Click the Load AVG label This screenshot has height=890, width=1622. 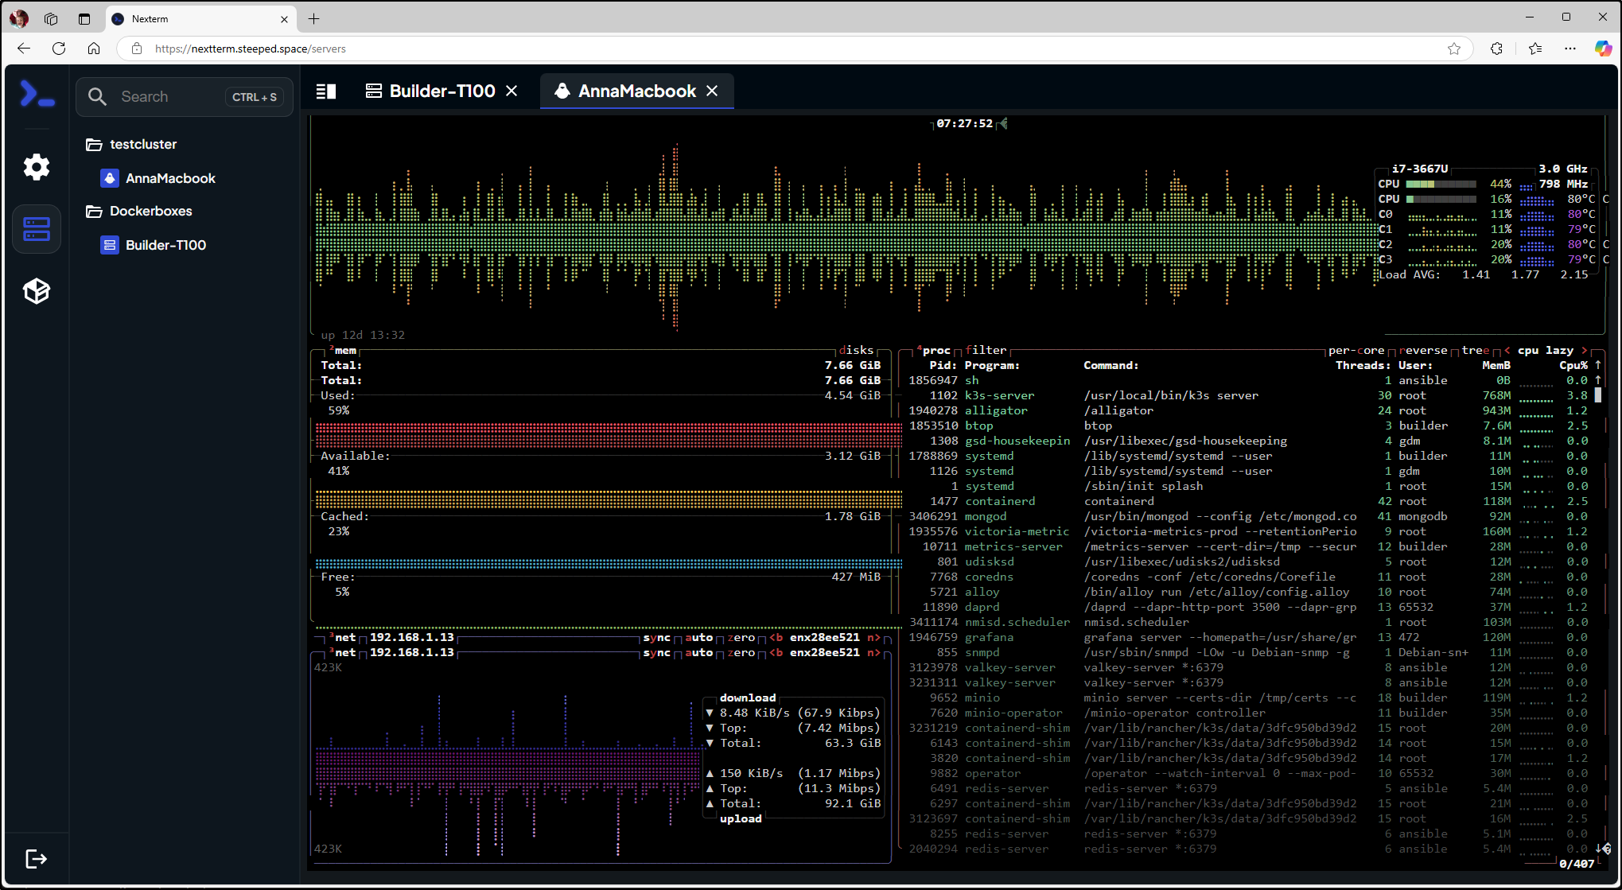tap(1409, 274)
